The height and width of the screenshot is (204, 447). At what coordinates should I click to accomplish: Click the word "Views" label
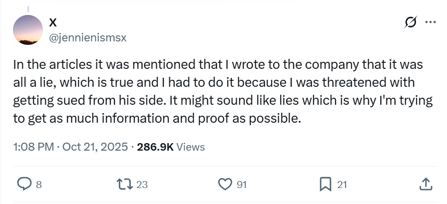tap(191, 147)
